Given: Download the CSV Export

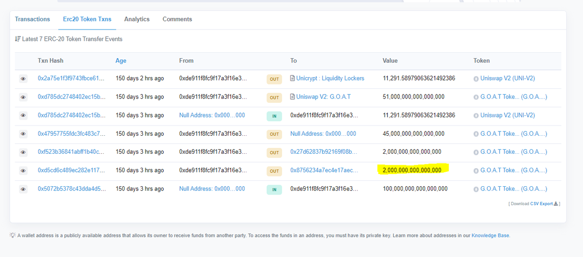Looking at the screenshot, I should (544, 204).
